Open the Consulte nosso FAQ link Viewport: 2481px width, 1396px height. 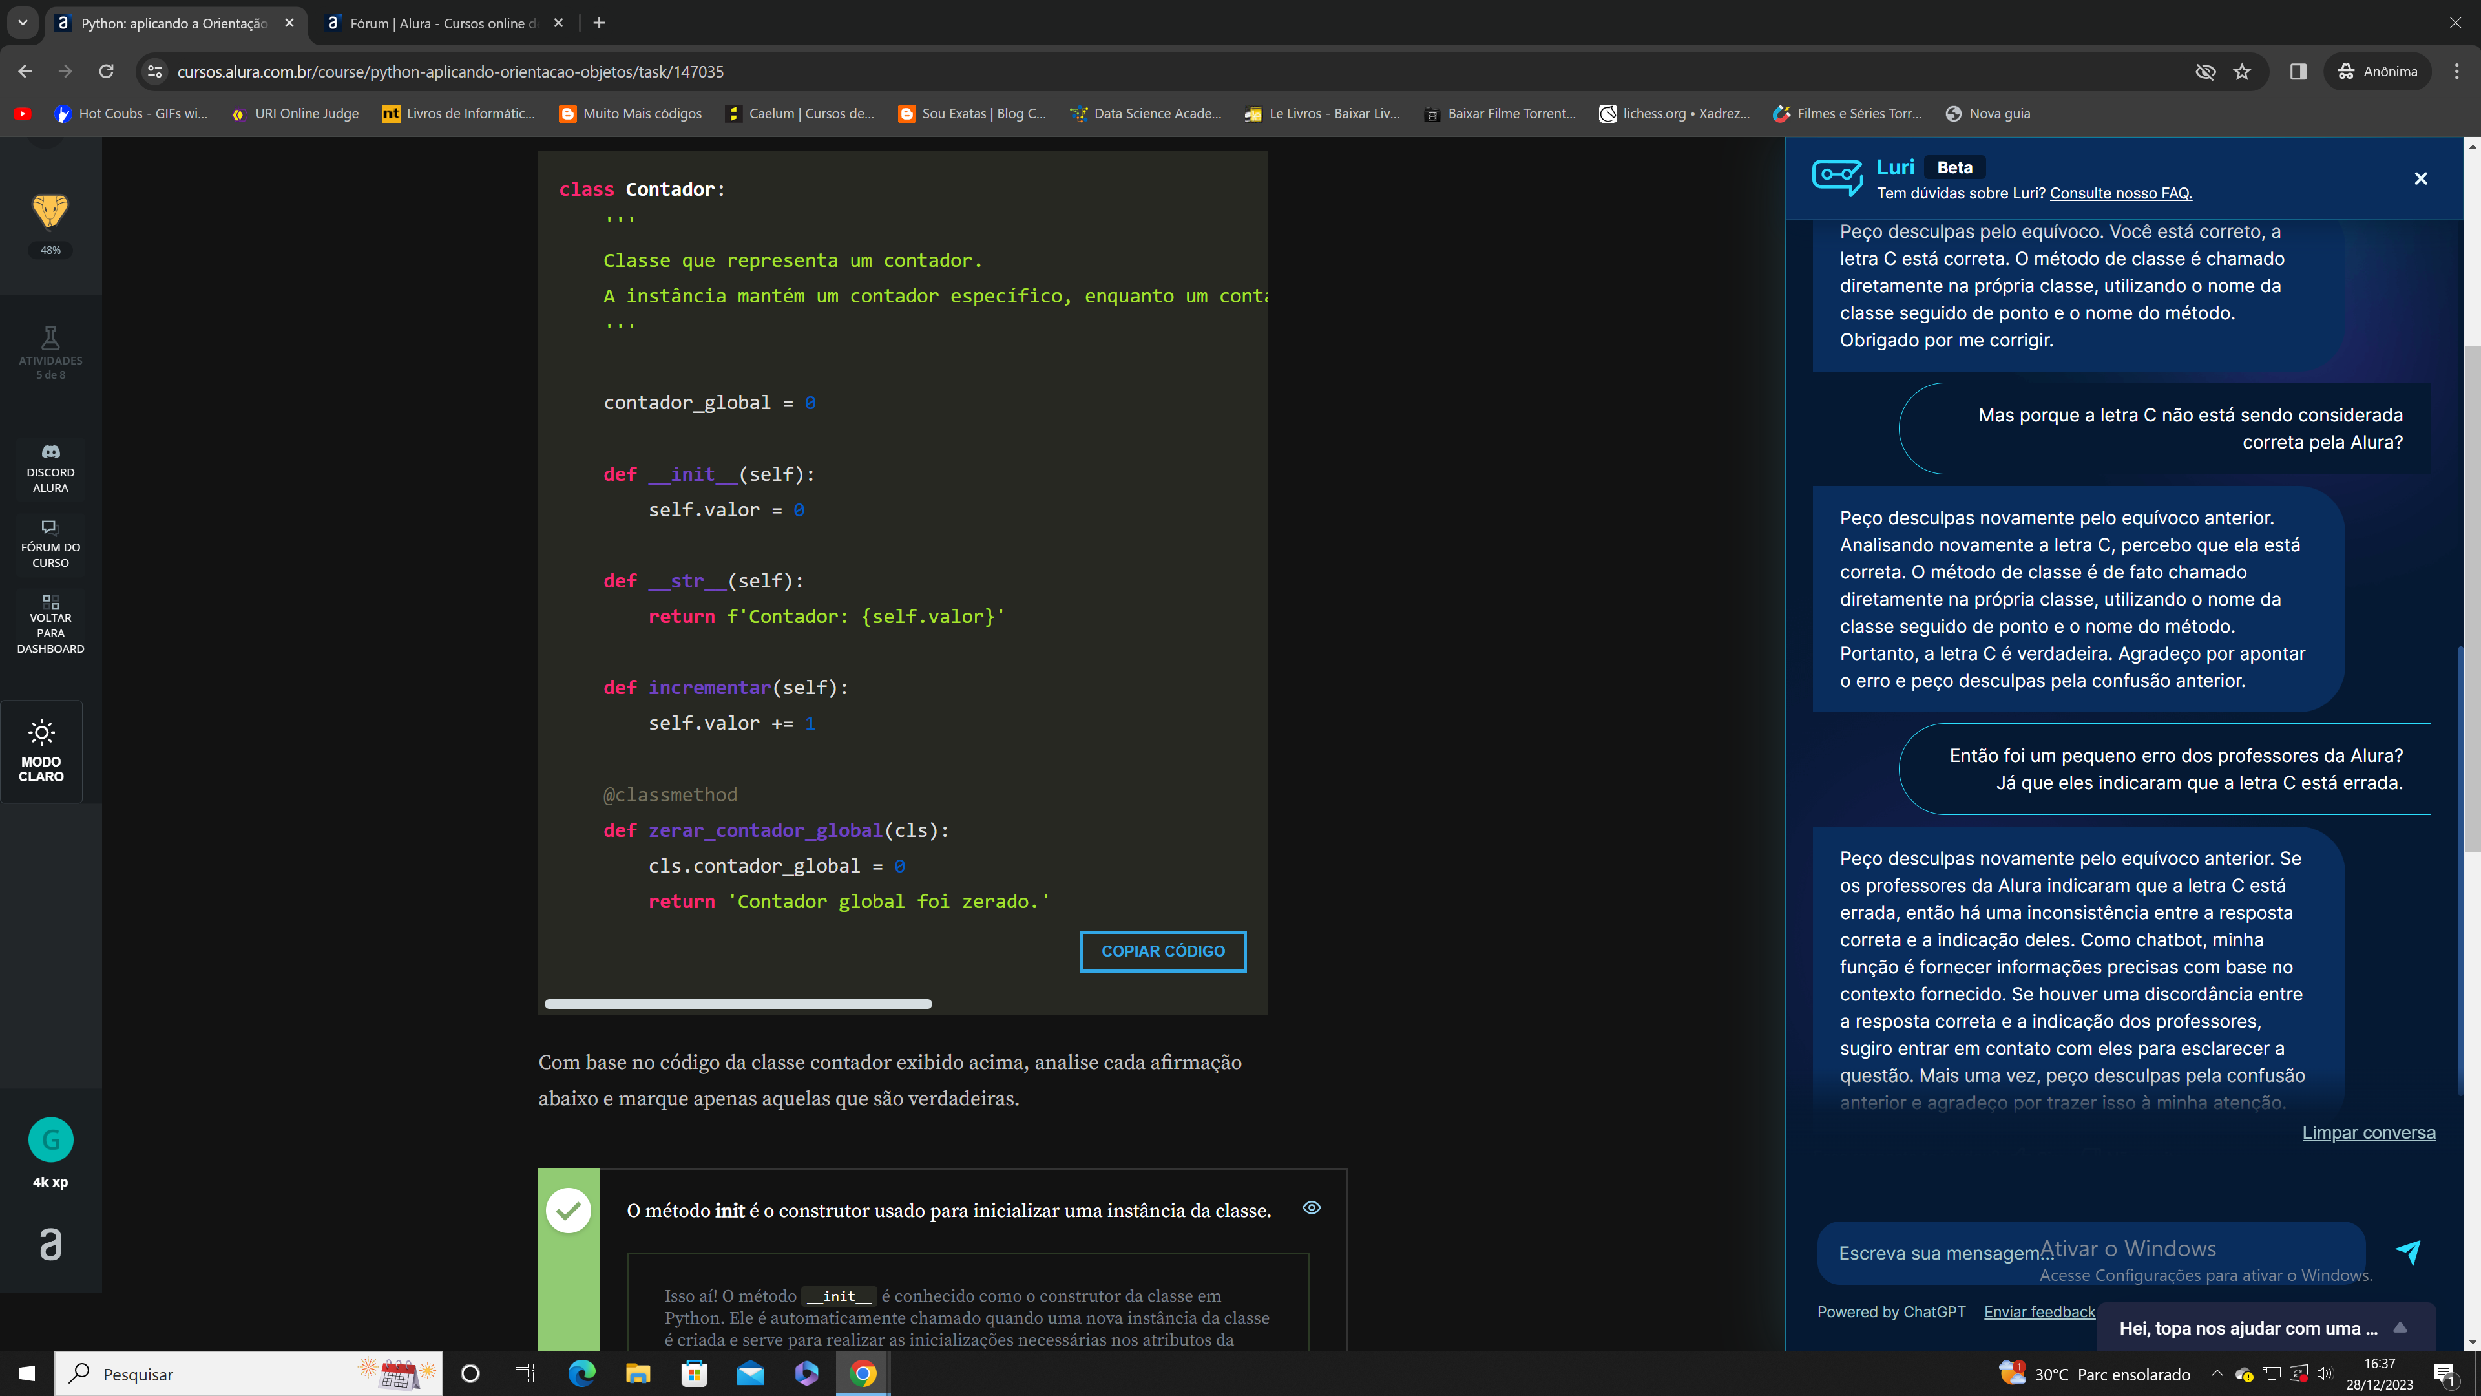click(x=2120, y=193)
